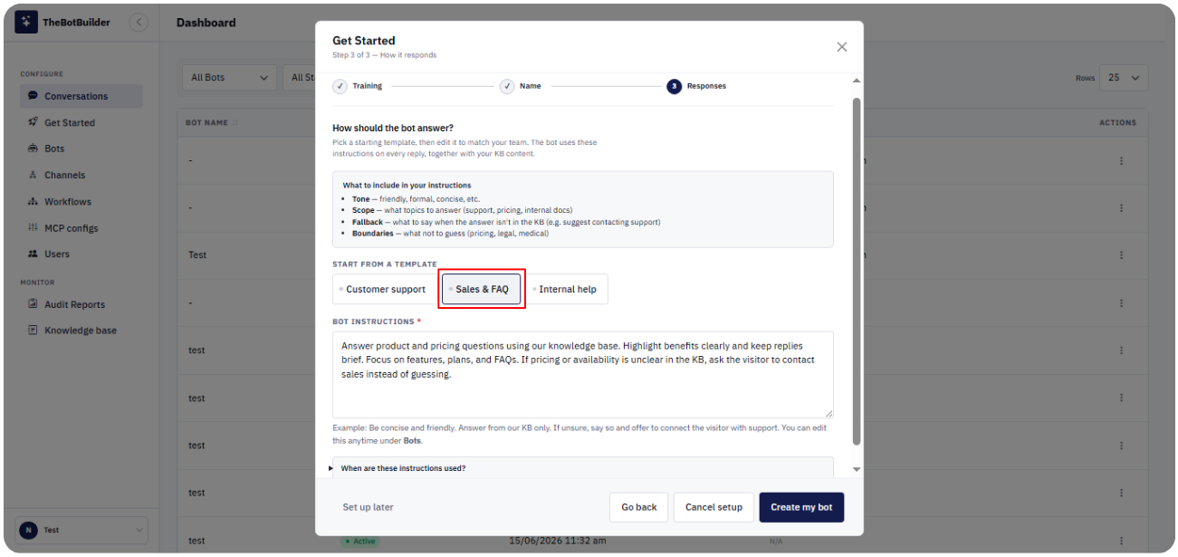Open Knowledge base sidebar item
Viewport: 1178px width, 557px height.
click(x=81, y=331)
